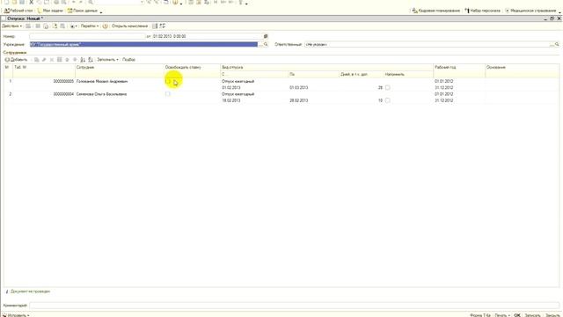Open the Перейти dropdown menu
Image resolution: width=563 pixels, height=317 pixels.
point(90,26)
